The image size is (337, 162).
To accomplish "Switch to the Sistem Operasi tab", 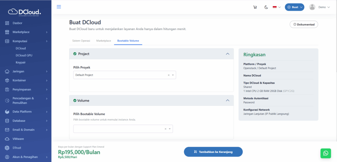I will coord(81,41).
